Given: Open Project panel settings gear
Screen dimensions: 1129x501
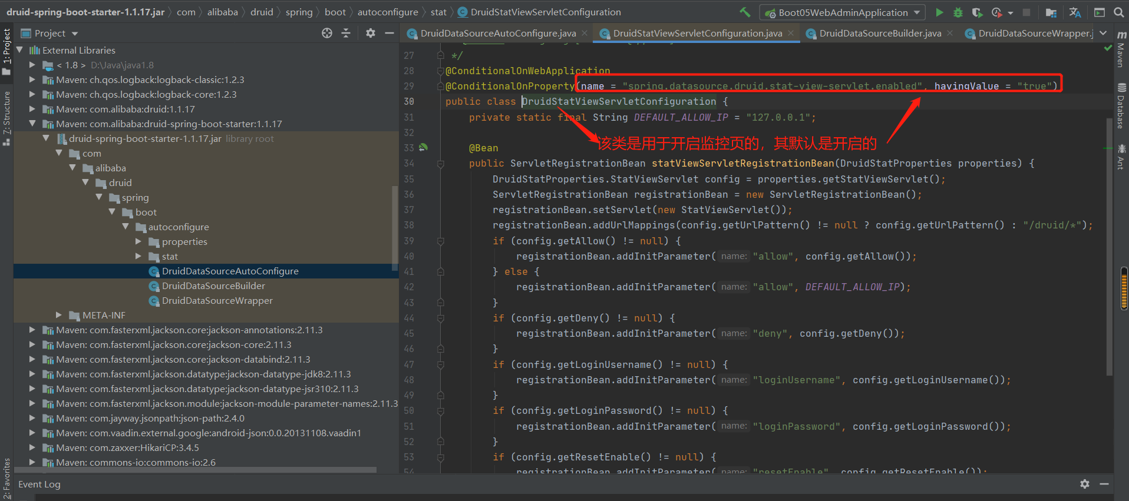Looking at the screenshot, I should pyautogui.click(x=370, y=33).
